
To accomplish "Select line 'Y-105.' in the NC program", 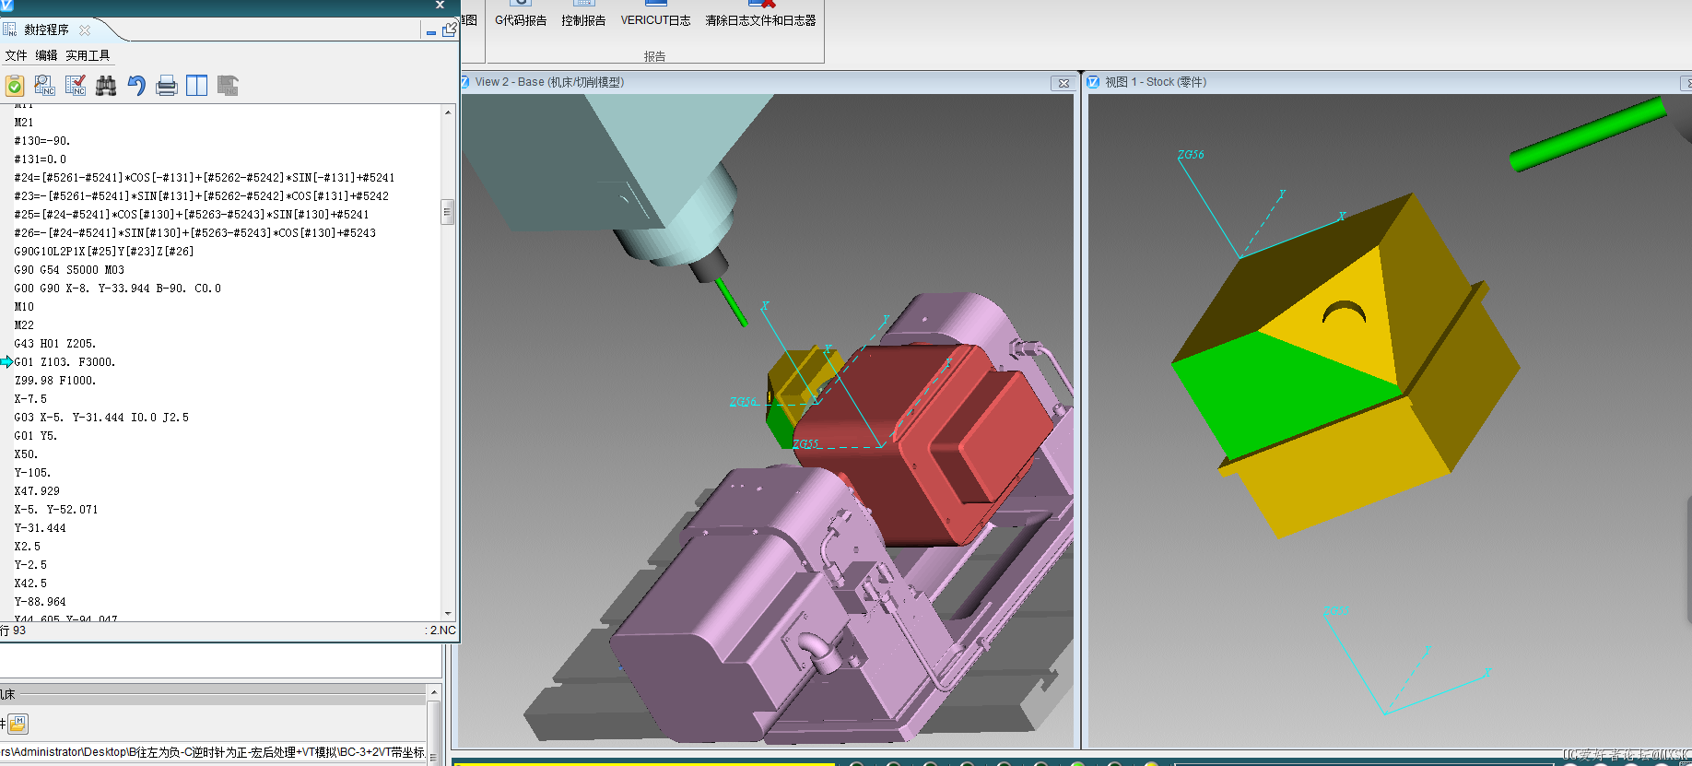I will (x=33, y=473).
